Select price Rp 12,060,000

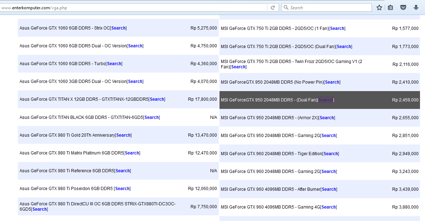[x=202, y=189]
